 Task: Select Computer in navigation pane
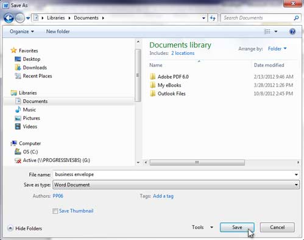30,143
